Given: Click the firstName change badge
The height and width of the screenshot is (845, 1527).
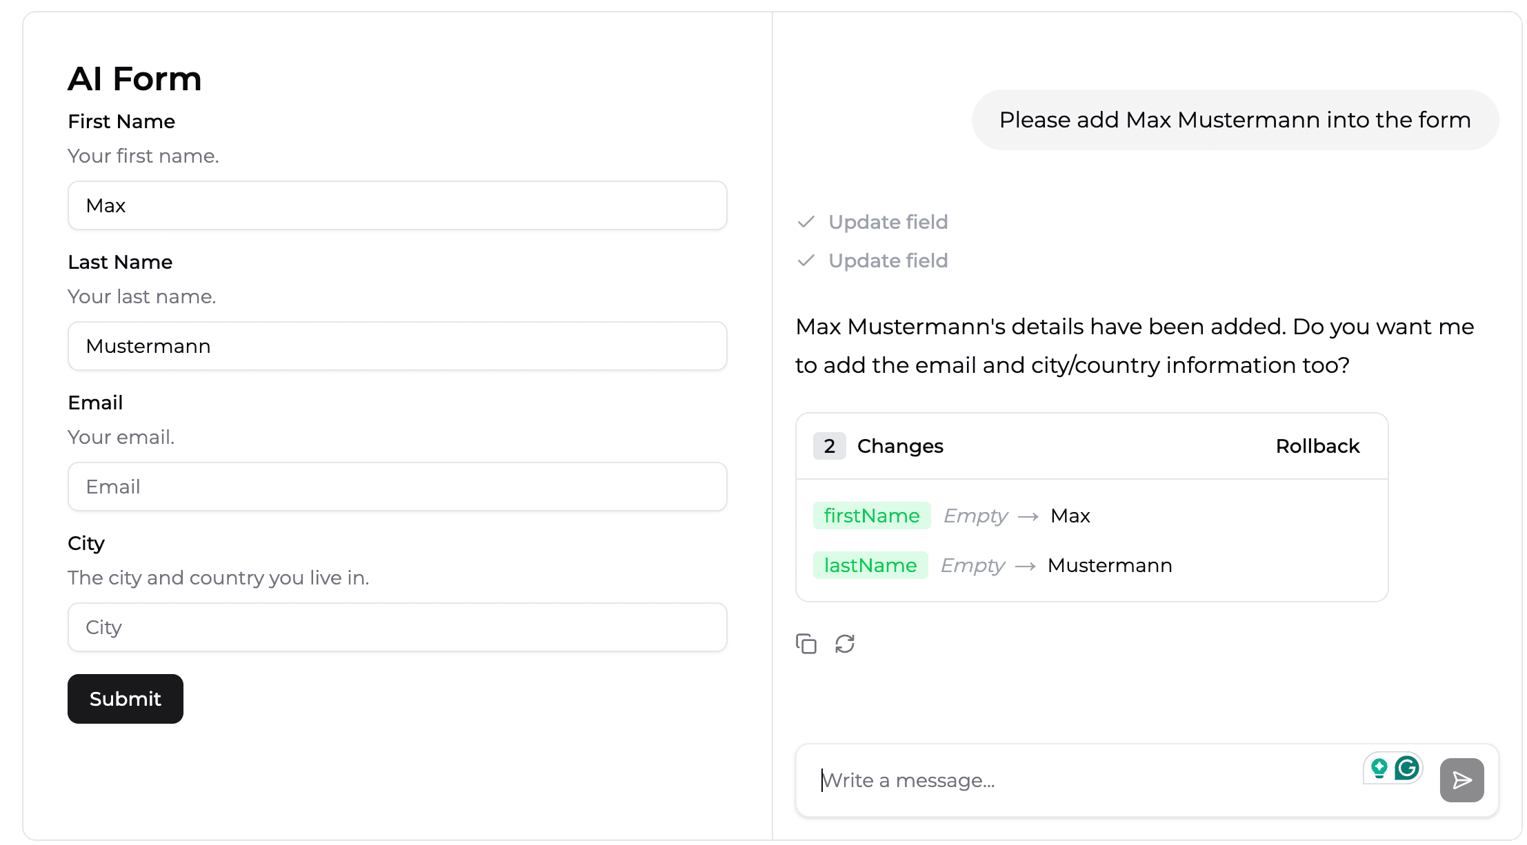Looking at the screenshot, I should [x=871, y=515].
